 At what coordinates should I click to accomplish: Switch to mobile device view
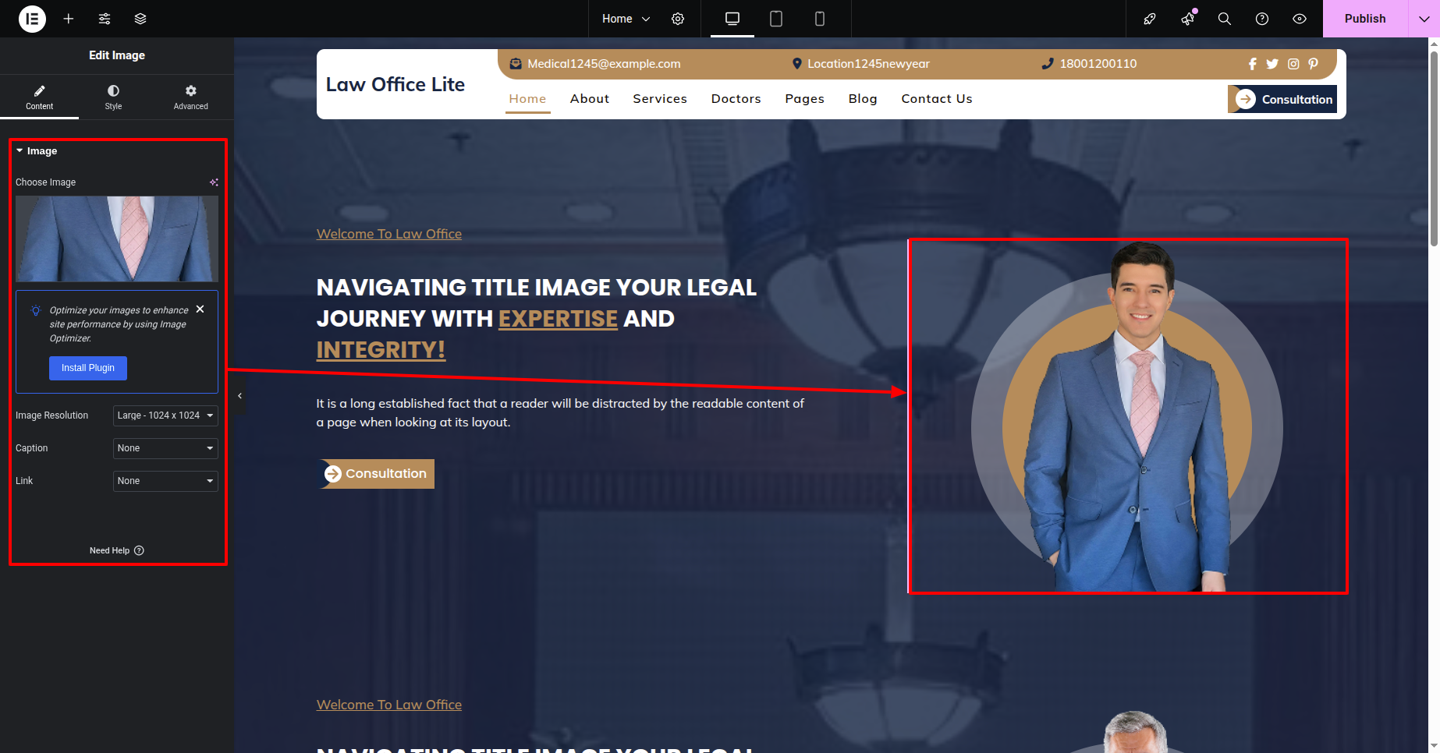820,19
